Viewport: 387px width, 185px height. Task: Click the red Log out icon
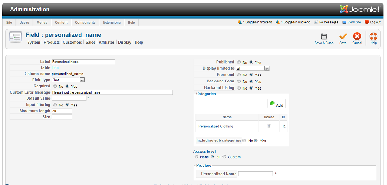pyautogui.click(x=367, y=22)
